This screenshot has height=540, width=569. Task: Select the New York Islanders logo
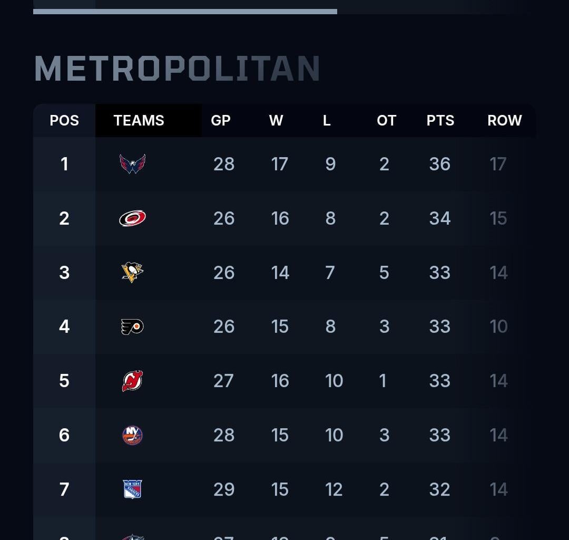click(132, 435)
